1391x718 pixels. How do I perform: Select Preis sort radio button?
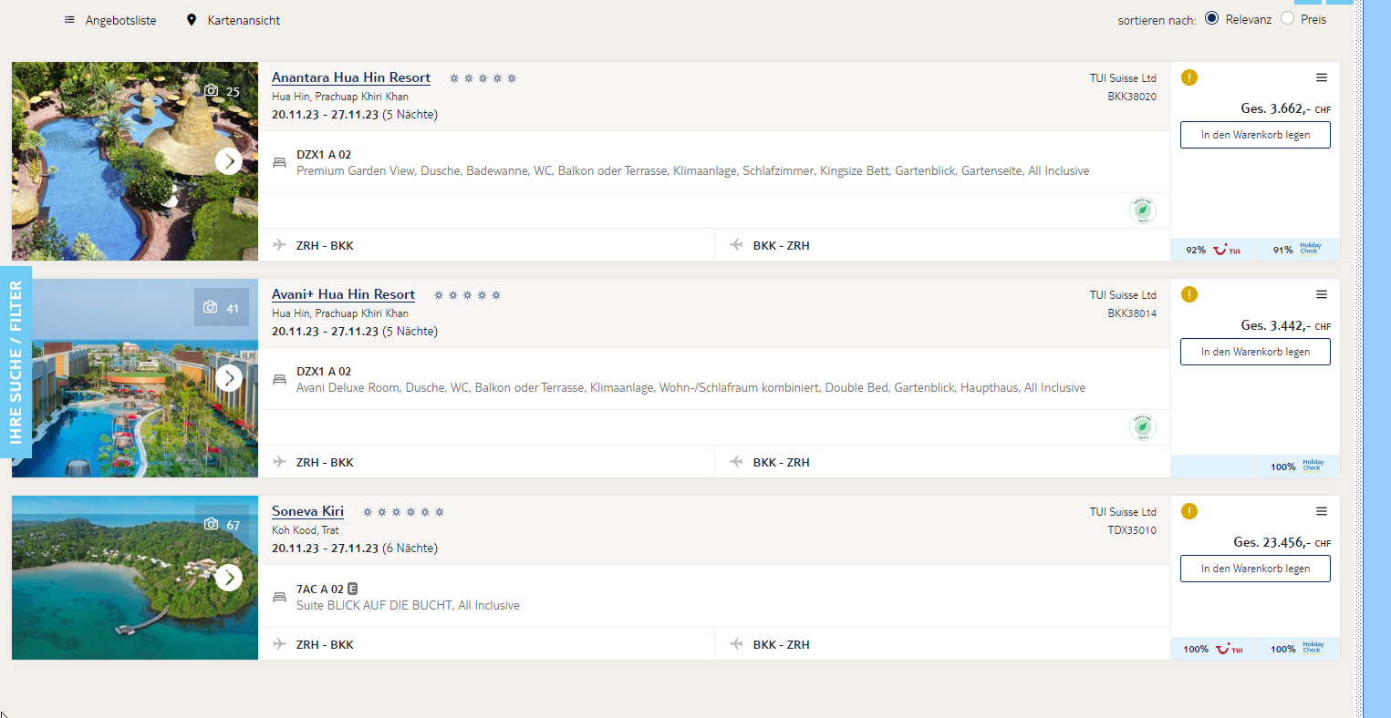[1287, 18]
